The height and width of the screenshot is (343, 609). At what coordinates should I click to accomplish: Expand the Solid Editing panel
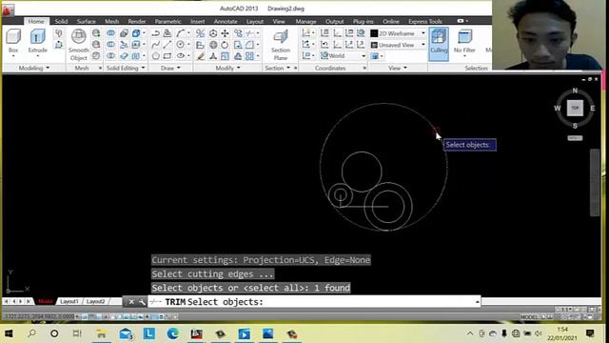[126, 68]
